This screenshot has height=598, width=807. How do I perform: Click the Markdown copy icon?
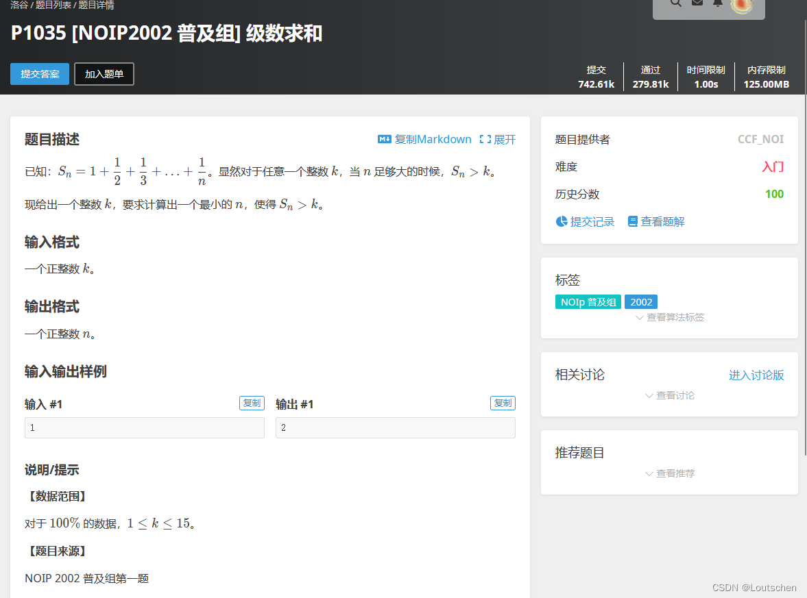[x=384, y=139]
